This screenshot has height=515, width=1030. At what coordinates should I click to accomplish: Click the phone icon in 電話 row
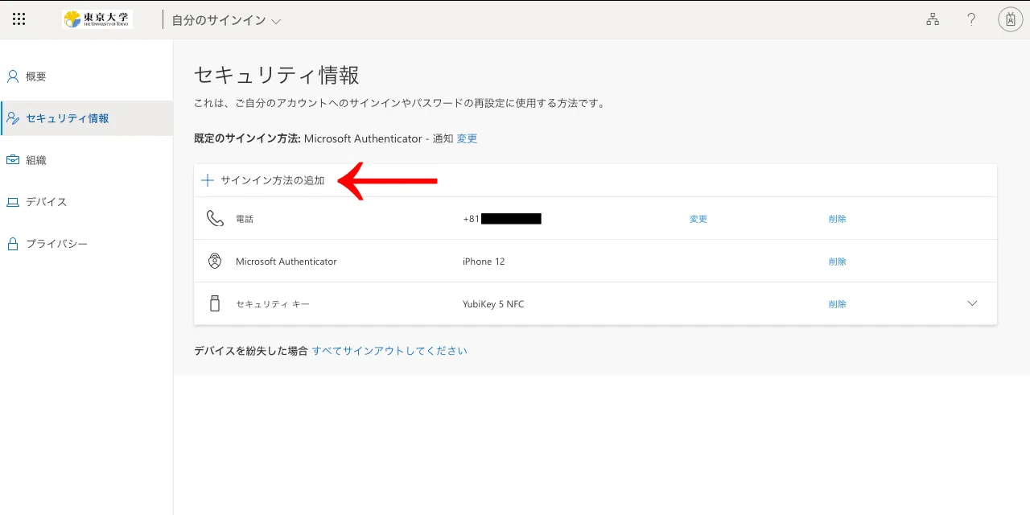215,219
